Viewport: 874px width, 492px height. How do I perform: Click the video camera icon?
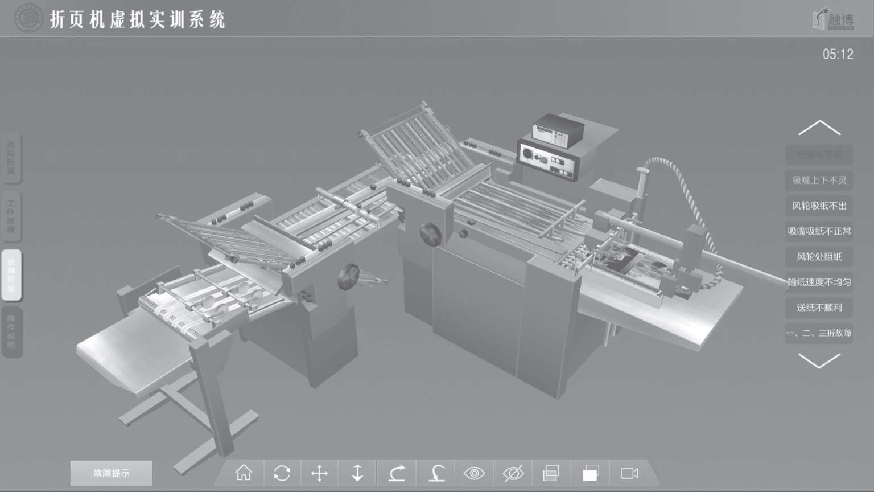[x=629, y=473]
